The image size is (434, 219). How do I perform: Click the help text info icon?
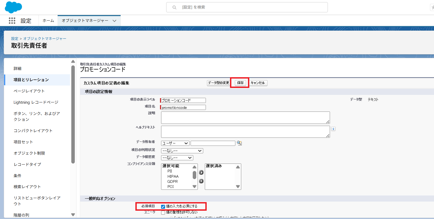[333, 129]
